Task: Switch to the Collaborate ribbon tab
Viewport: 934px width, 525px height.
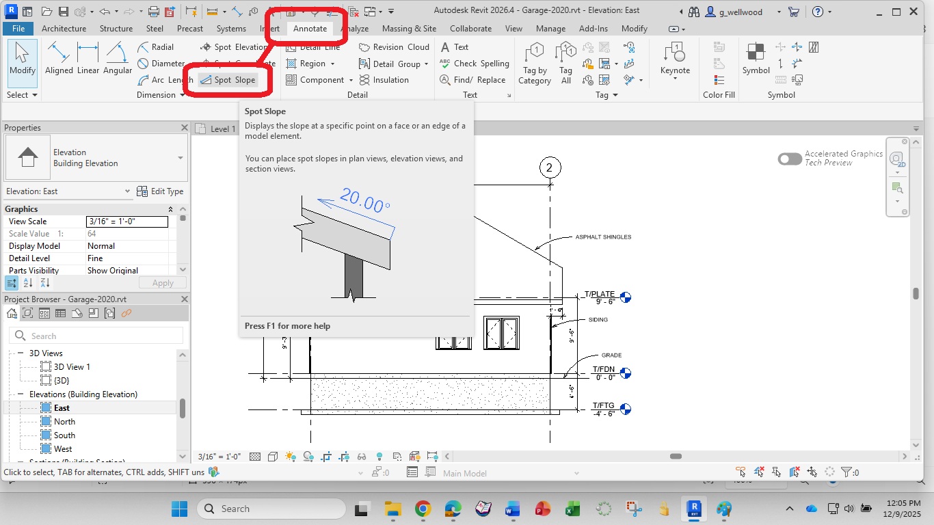Action: coord(470,29)
